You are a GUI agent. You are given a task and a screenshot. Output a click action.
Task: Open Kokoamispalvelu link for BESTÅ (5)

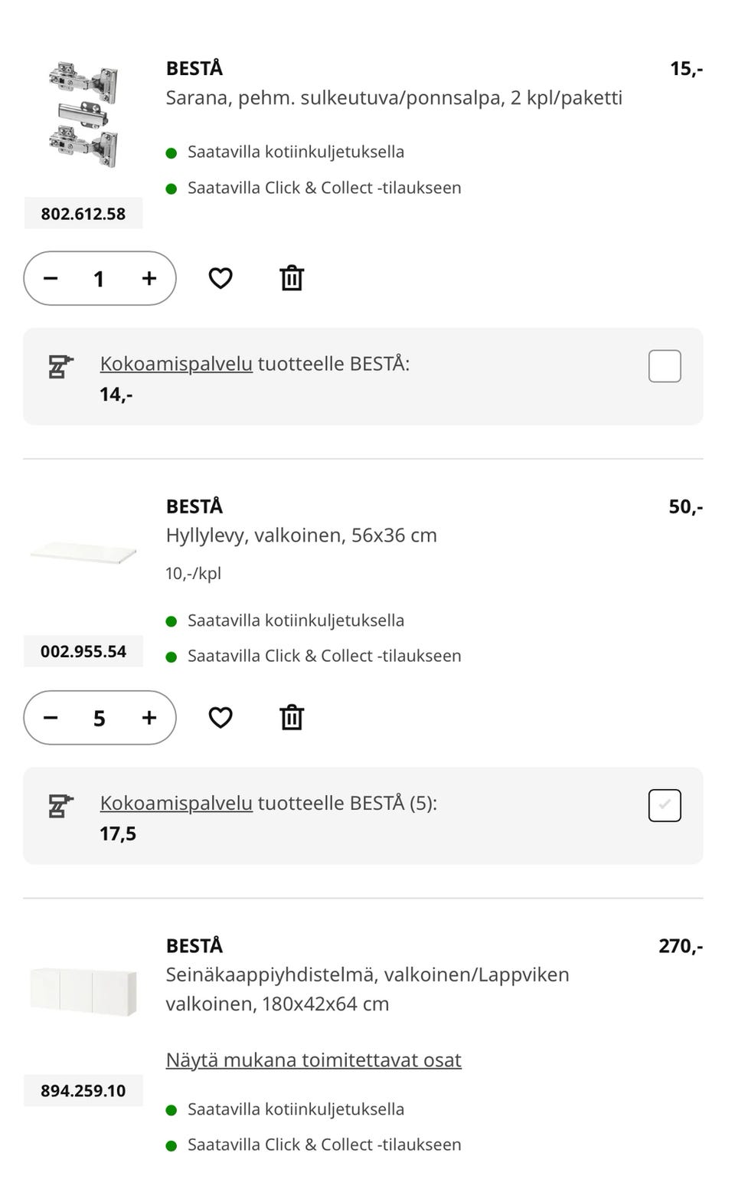coord(176,804)
